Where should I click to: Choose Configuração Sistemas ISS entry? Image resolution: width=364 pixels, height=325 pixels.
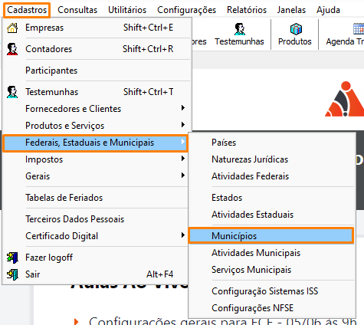click(272, 291)
